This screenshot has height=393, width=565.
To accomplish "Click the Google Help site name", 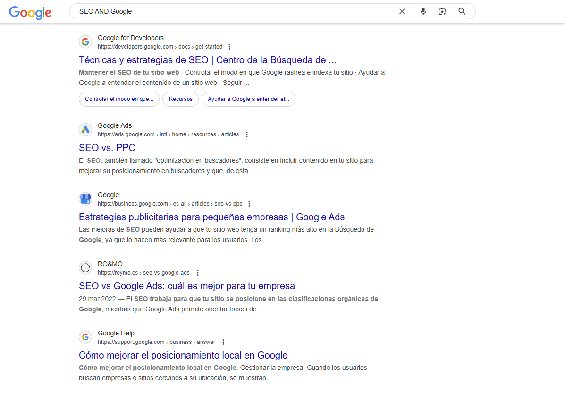I will 116,333.
